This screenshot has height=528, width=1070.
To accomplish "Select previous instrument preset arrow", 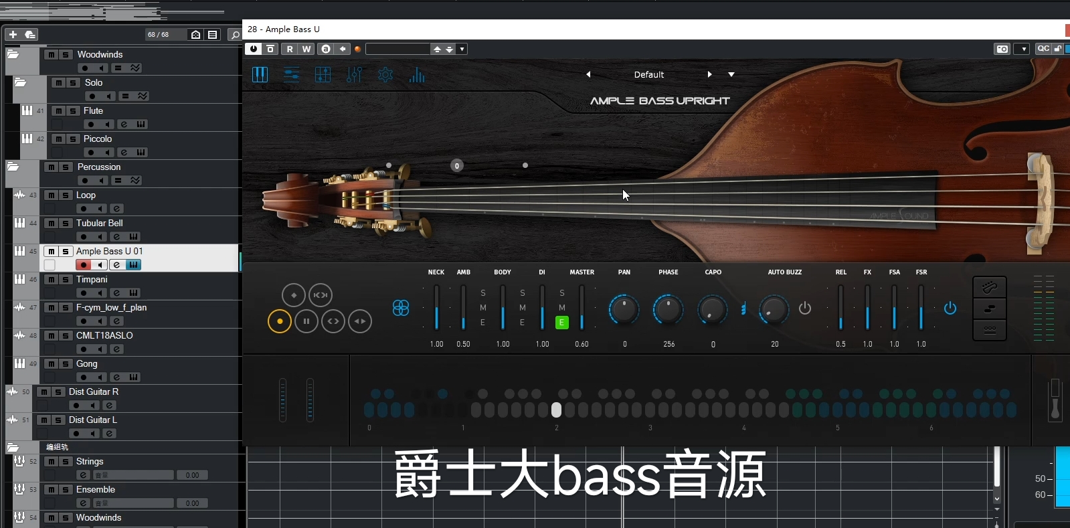I will point(588,74).
